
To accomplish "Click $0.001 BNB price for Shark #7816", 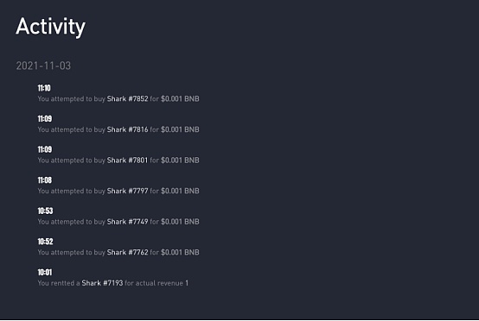I will coord(180,129).
